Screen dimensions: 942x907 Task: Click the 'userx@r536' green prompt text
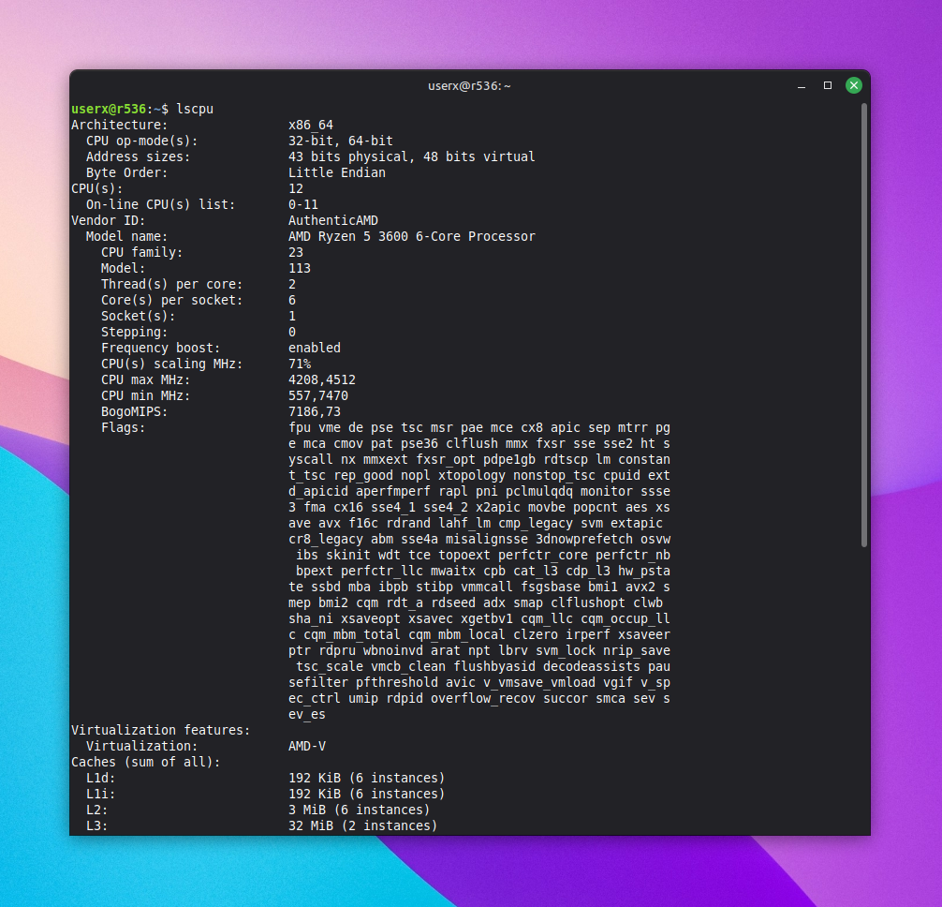pyautogui.click(x=108, y=109)
